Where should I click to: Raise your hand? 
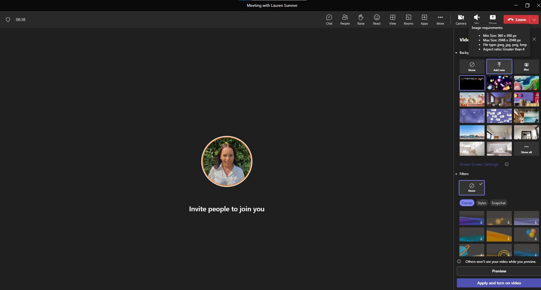[x=361, y=19]
